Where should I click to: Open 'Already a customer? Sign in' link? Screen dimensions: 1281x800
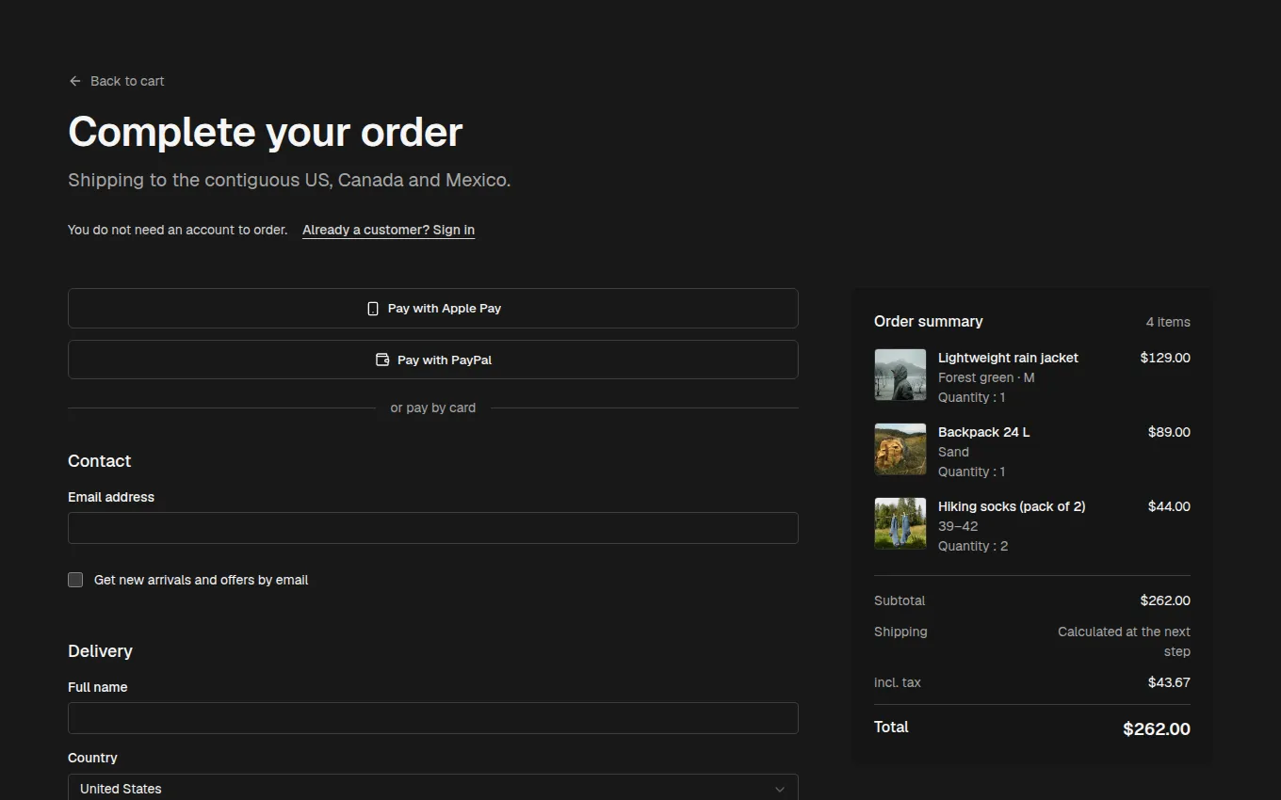(388, 230)
